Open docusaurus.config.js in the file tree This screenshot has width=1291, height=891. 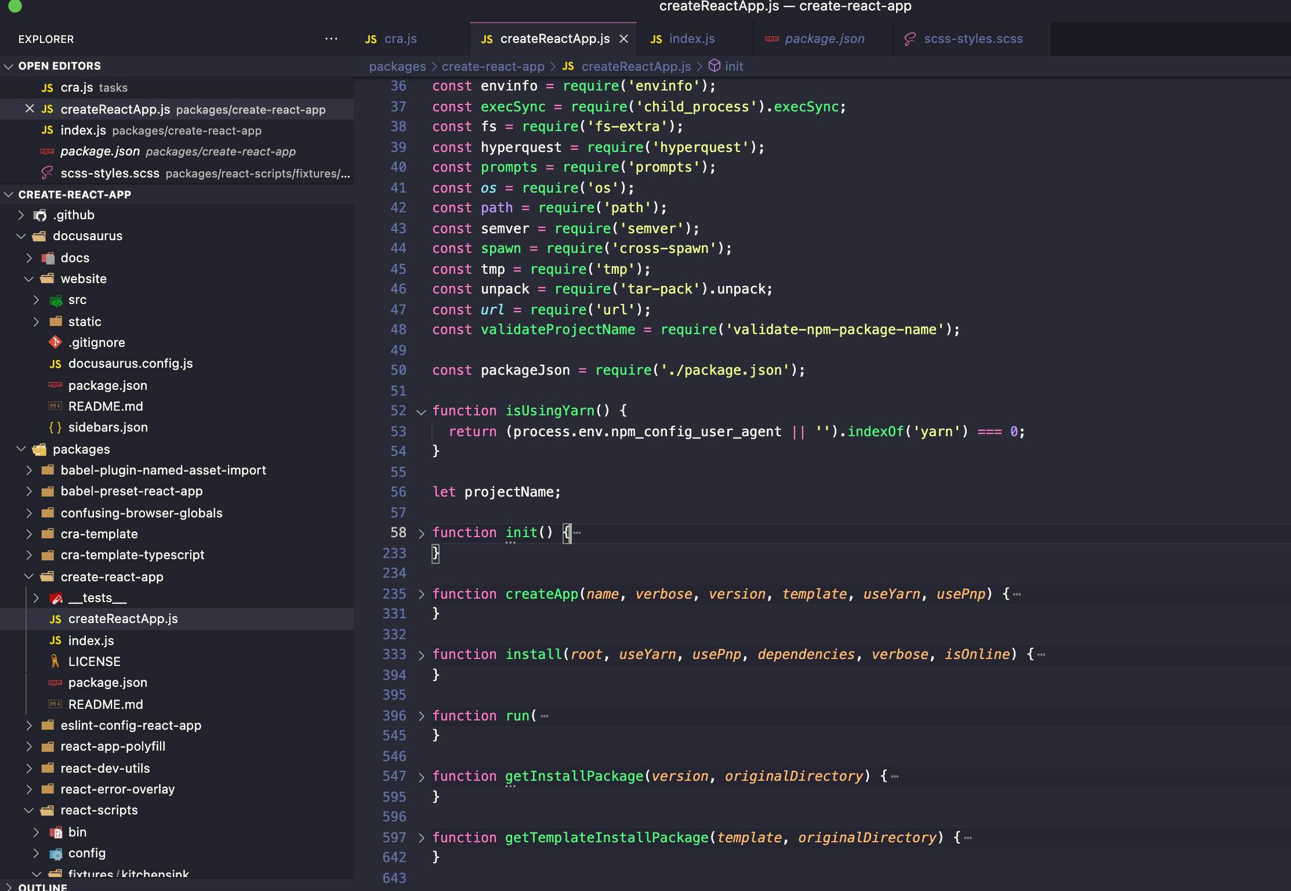pos(177,364)
